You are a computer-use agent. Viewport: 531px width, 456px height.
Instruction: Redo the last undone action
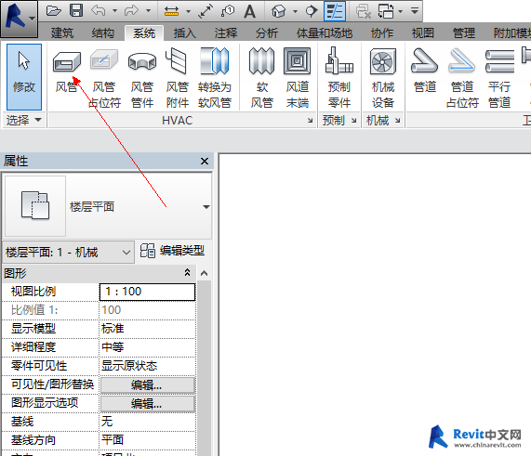click(x=131, y=11)
